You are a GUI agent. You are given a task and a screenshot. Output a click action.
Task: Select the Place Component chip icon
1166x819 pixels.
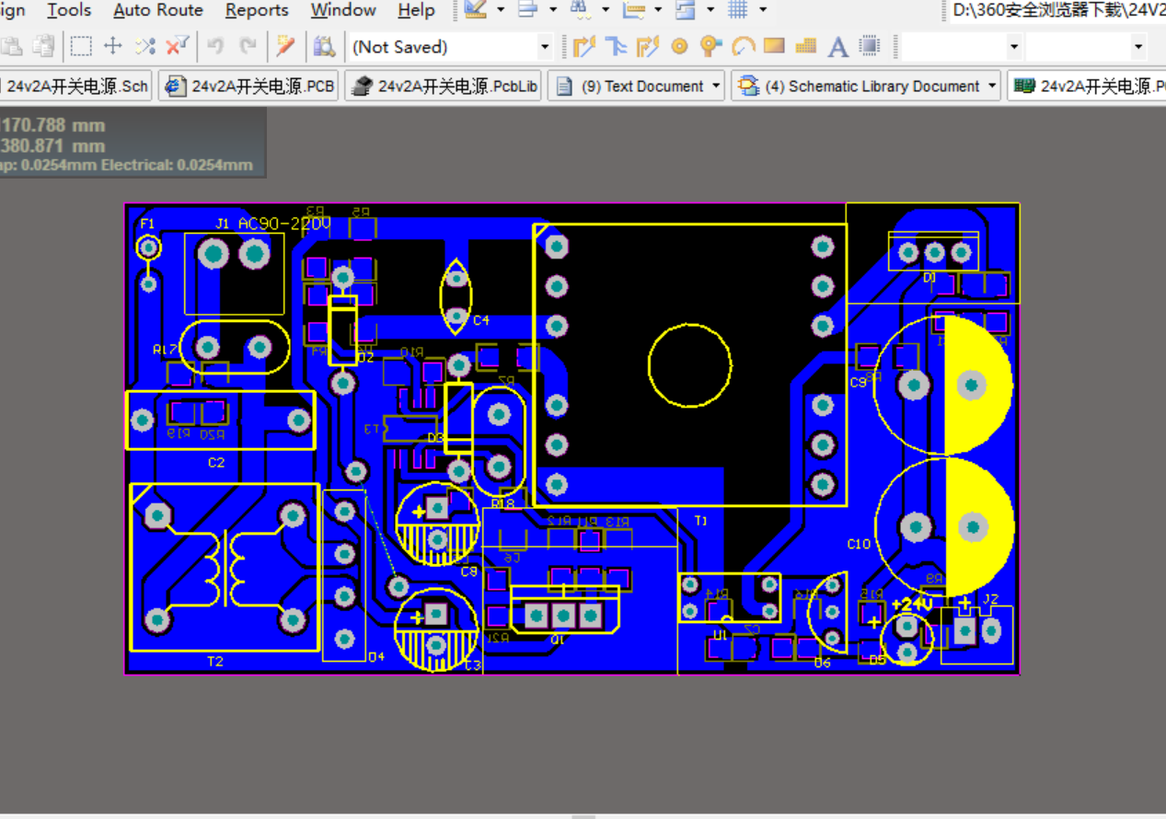coord(870,46)
